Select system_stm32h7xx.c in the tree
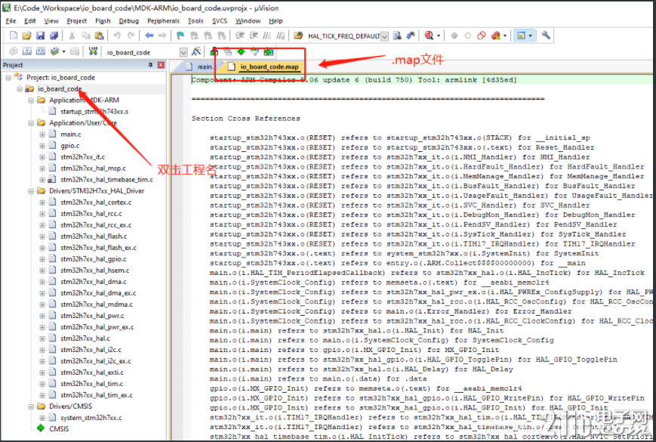The height and width of the screenshot is (442, 656). click(x=91, y=418)
